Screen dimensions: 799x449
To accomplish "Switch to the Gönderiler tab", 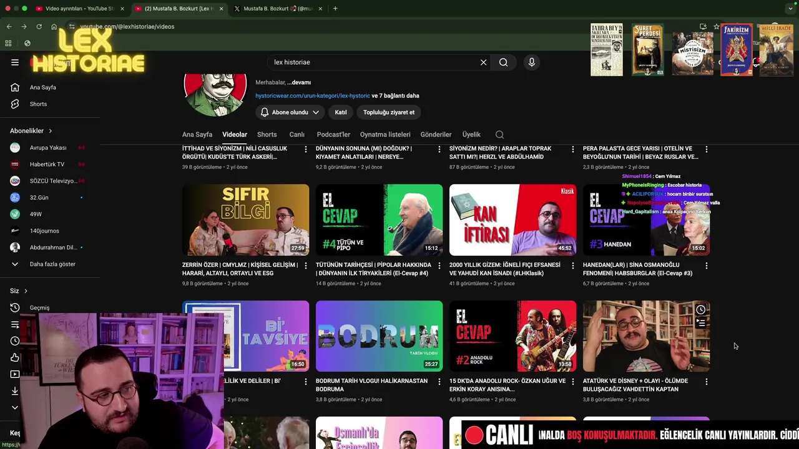I will 436,135.
